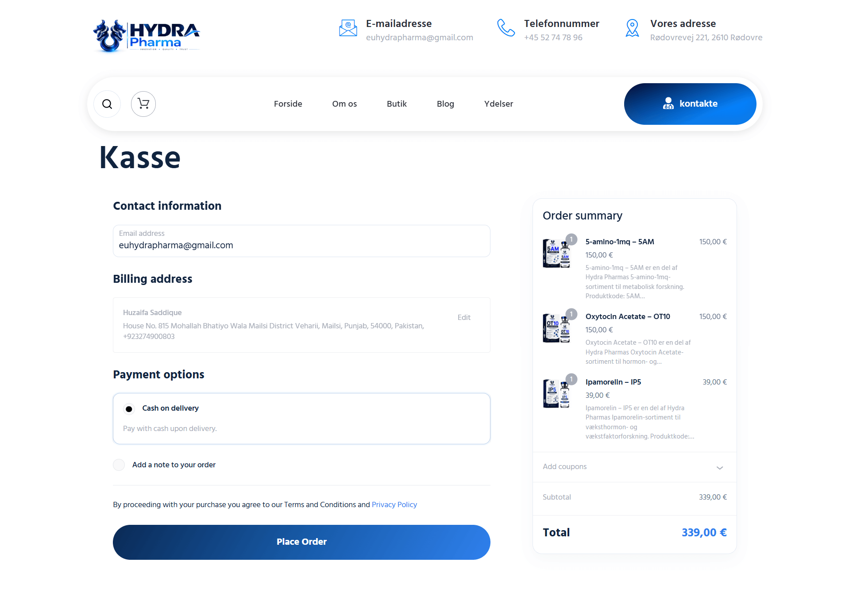Expand the Add coupons chevron
The height and width of the screenshot is (589, 849).
click(x=720, y=468)
